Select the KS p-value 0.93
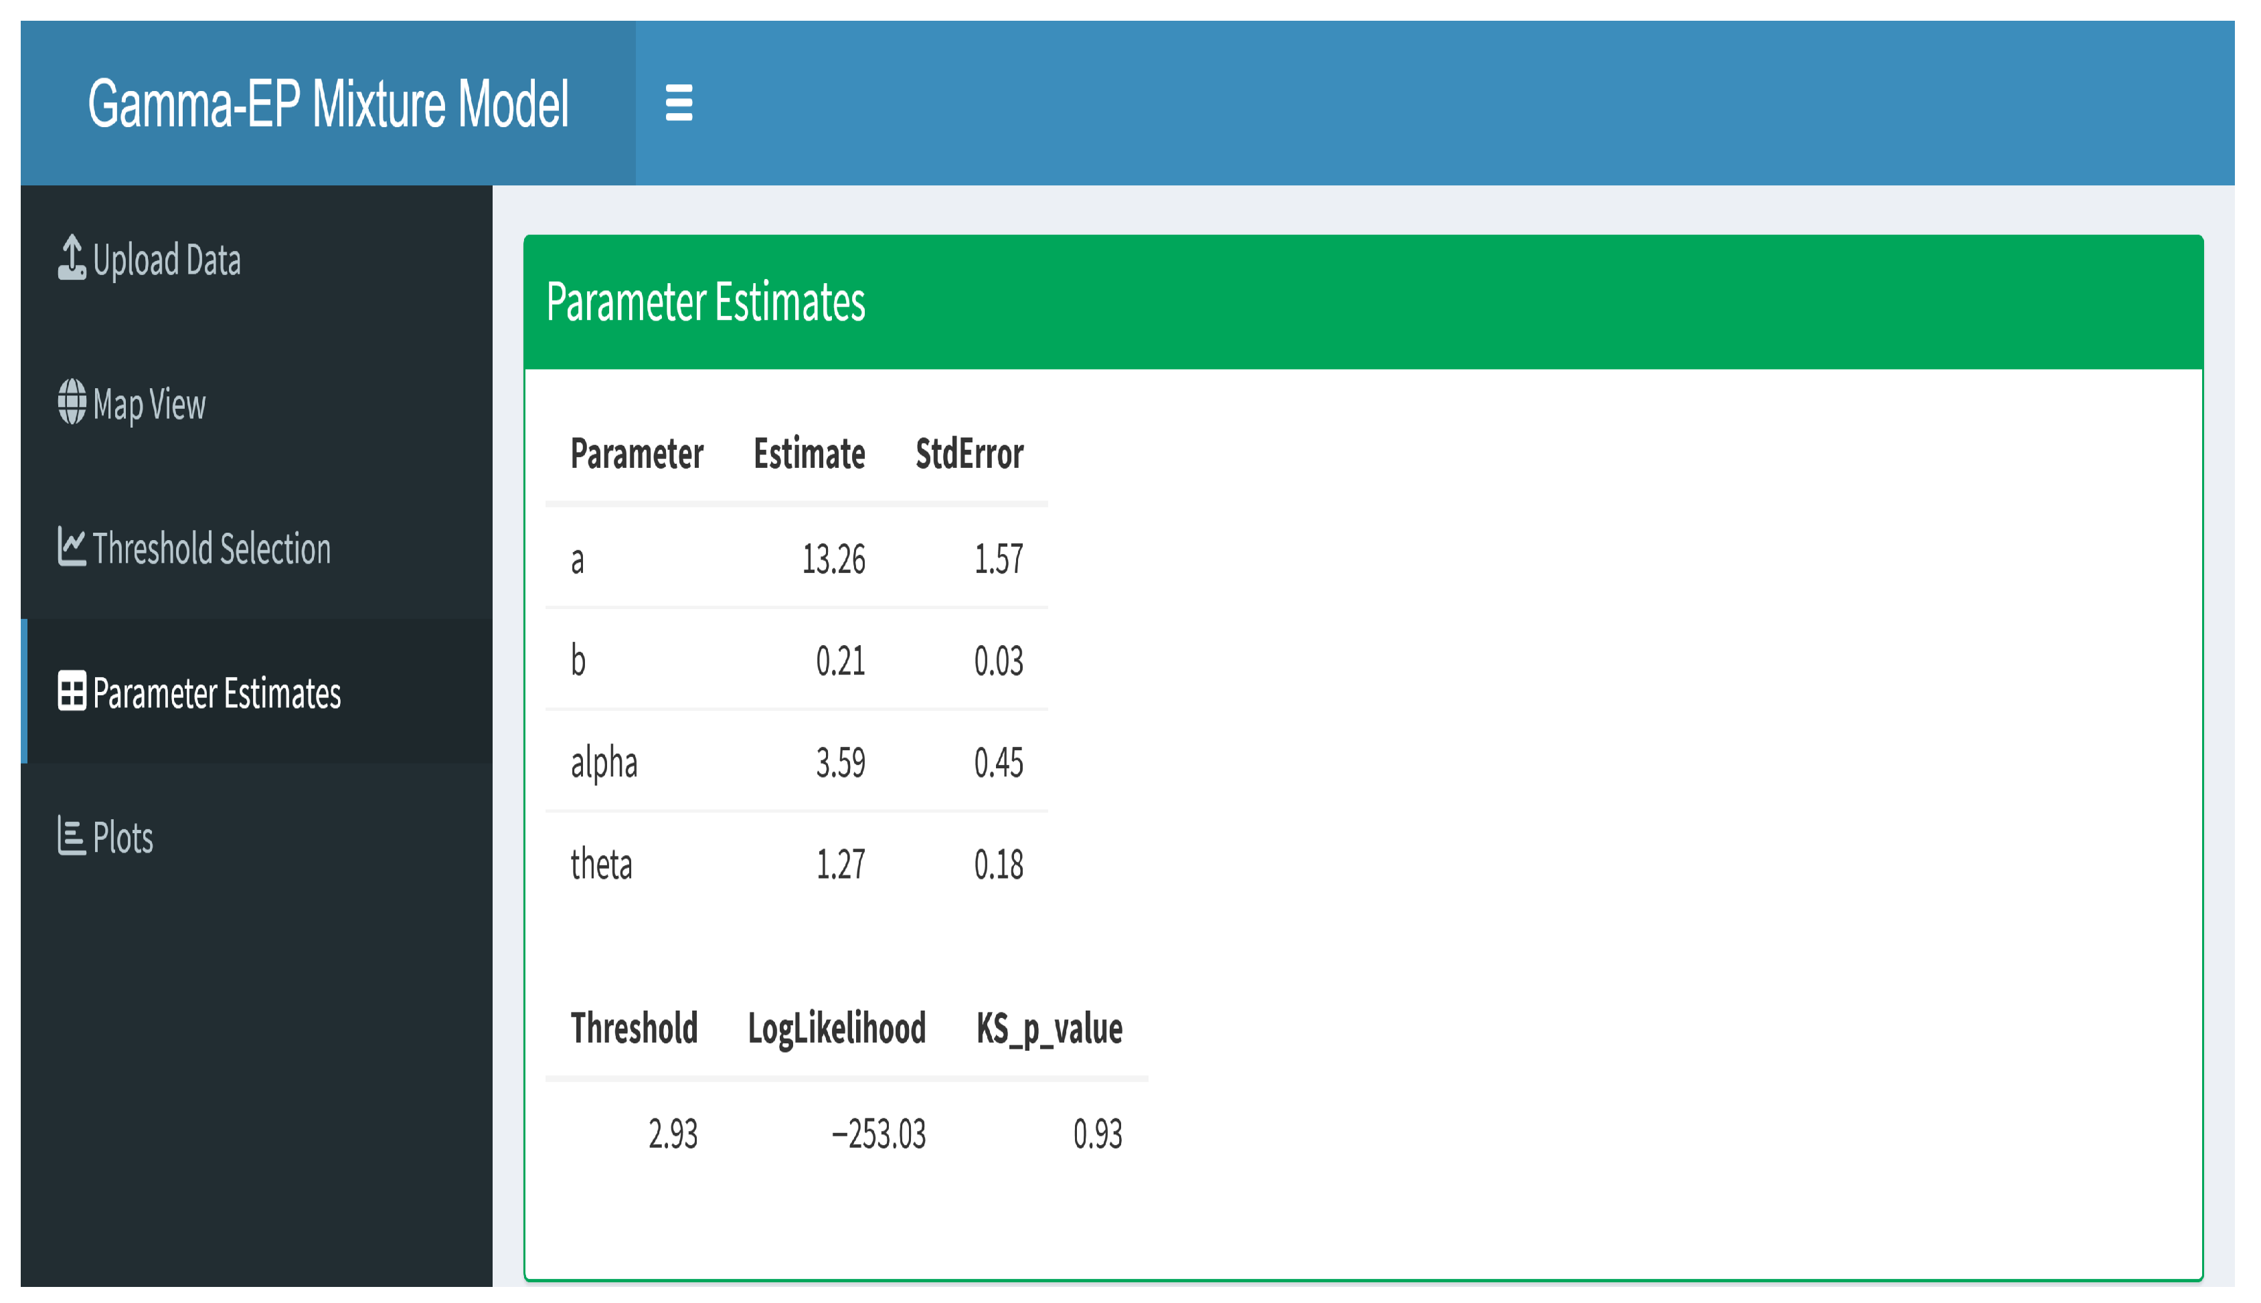This screenshot has height=1303, width=2261. point(1098,1135)
